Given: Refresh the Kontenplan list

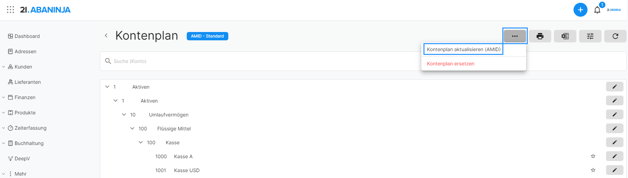Looking at the screenshot, I should (x=615, y=36).
